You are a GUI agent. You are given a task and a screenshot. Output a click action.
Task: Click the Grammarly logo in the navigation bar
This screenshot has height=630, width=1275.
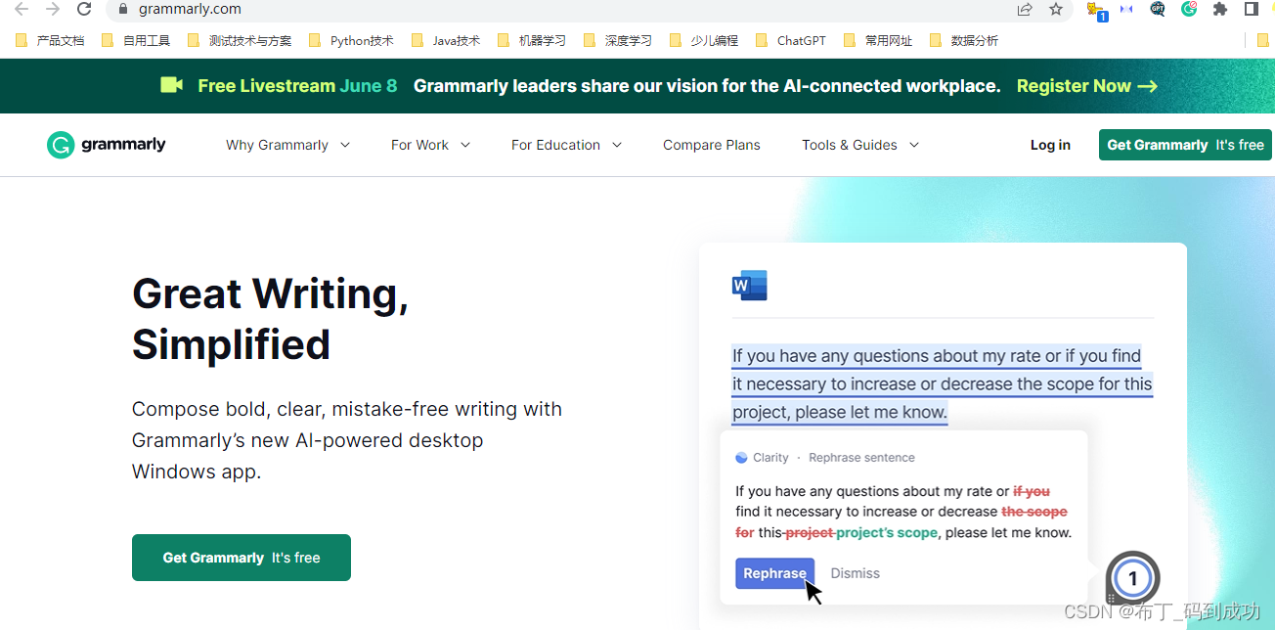(x=107, y=145)
